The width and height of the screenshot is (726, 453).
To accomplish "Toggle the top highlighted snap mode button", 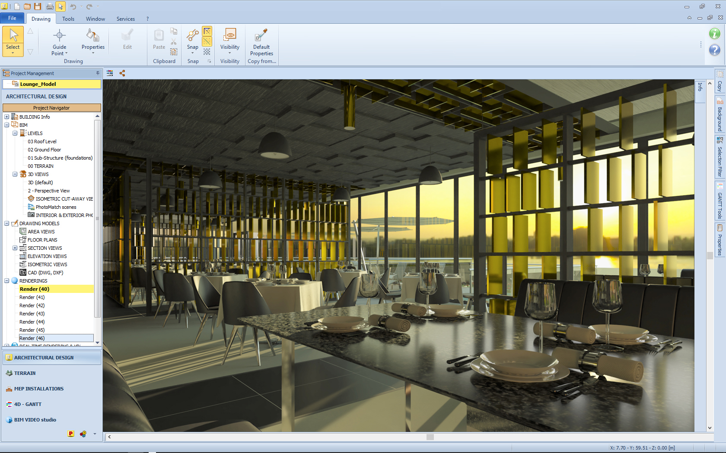I will (207, 31).
